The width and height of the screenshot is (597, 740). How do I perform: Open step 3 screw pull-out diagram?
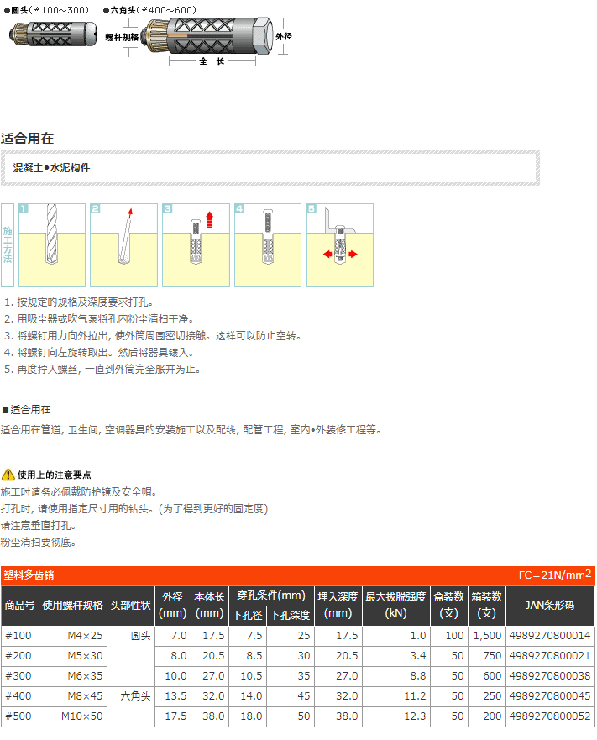tap(196, 245)
